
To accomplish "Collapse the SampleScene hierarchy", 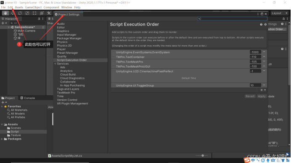I will [x=8, y=27].
